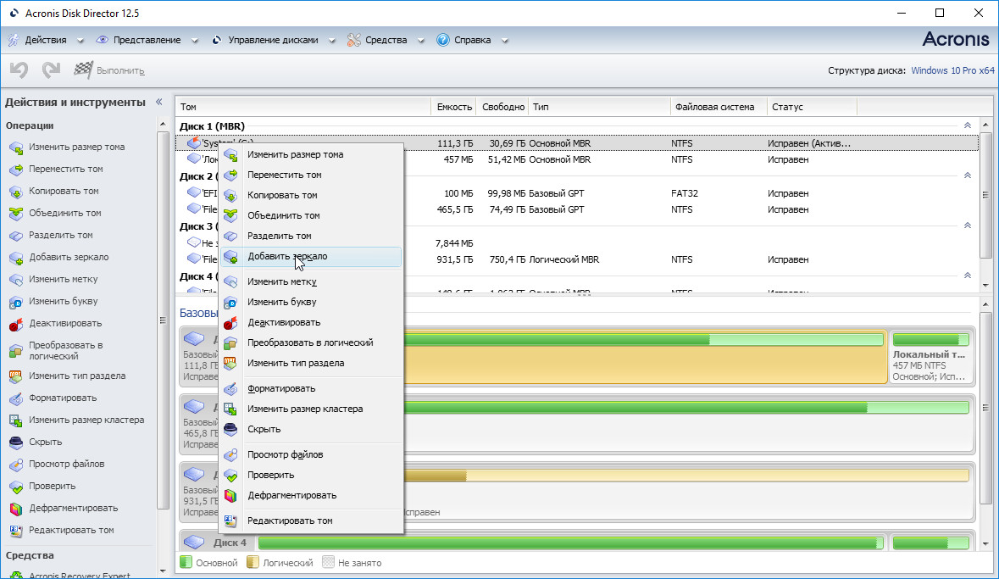999x579 pixels.
Task: Click the Undo arrow icon in toolbar
Action: click(x=19, y=70)
